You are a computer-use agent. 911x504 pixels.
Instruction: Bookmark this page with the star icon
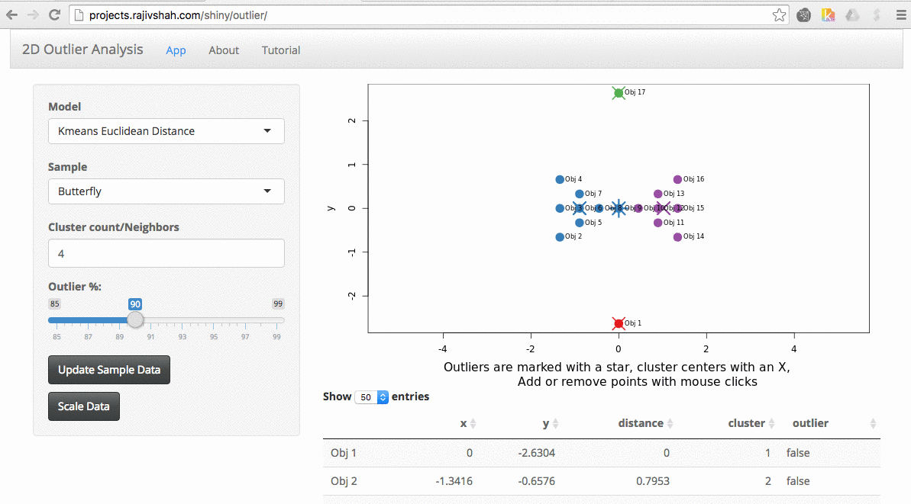pyautogui.click(x=779, y=14)
